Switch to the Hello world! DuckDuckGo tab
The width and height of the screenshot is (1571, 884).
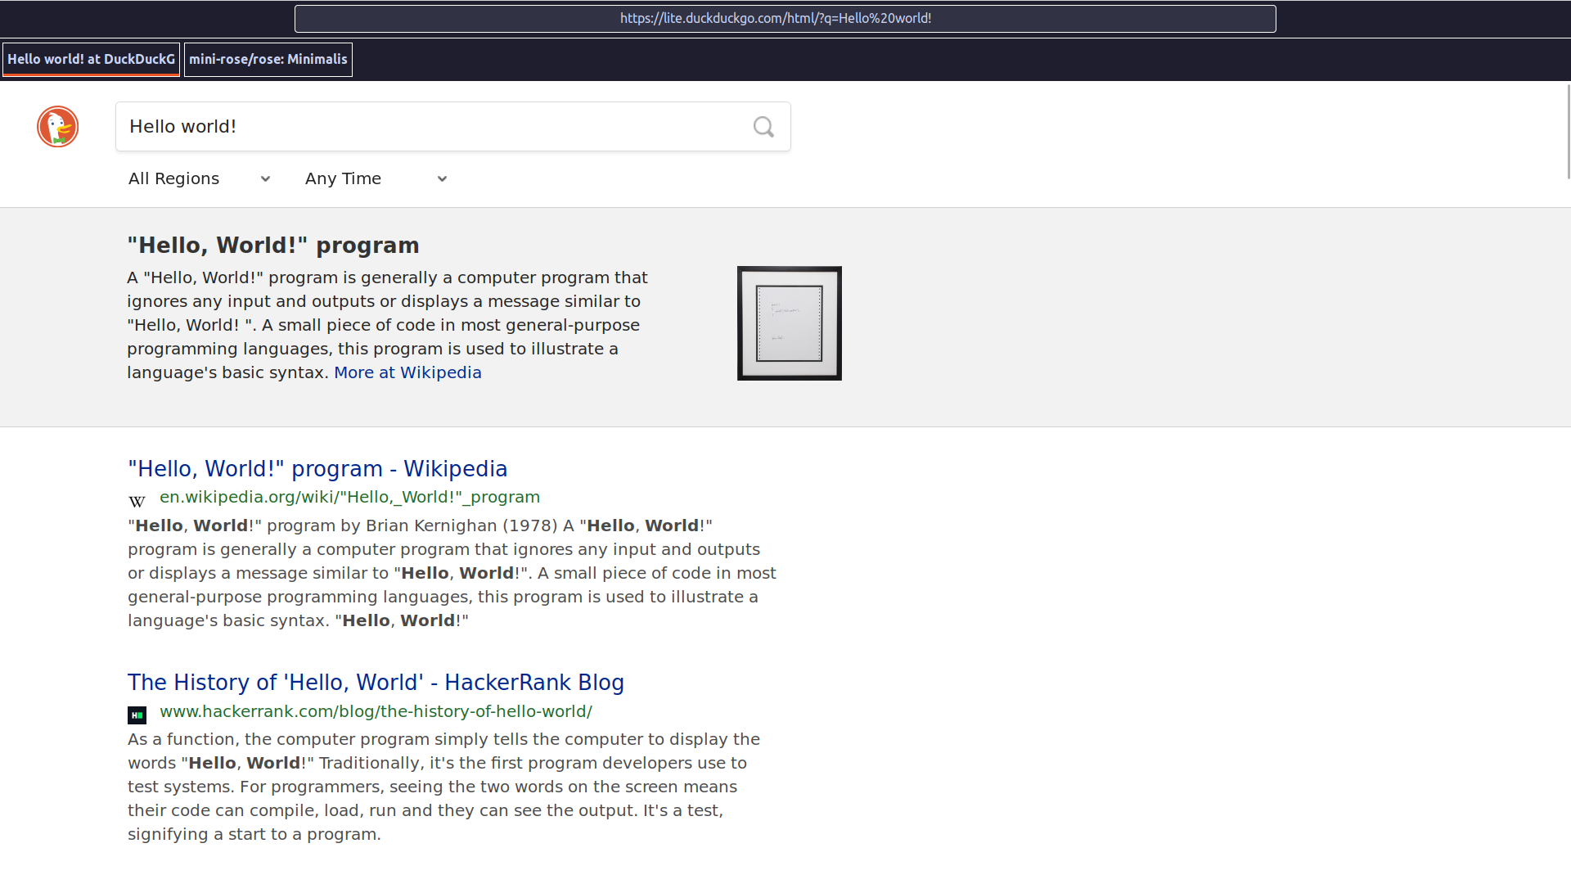[x=91, y=59]
